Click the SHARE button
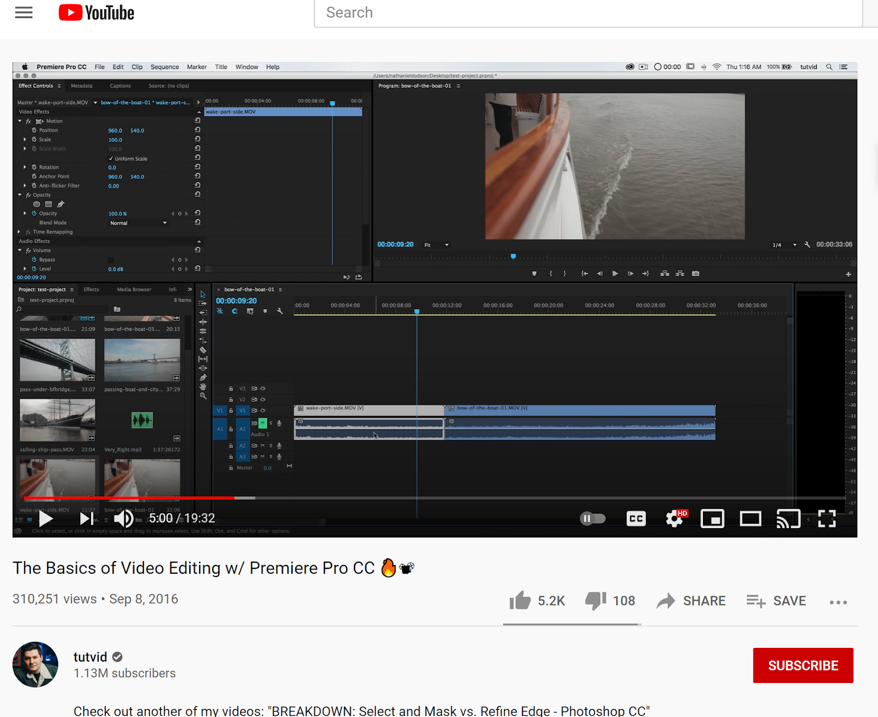The image size is (878, 717). [x=691, y=601]
